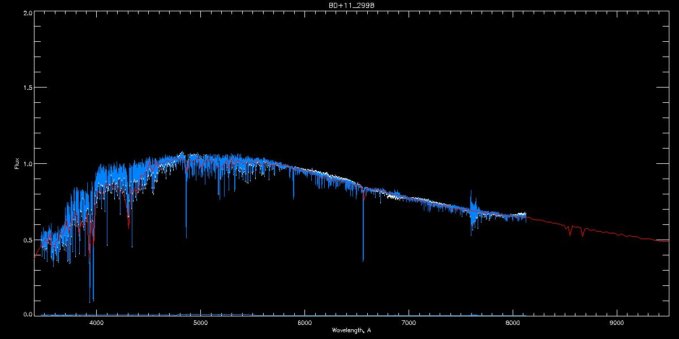Viewport: 679px width, 339px height.
Task: Click the 0.5 y-axis tick label
Action: 27,240
